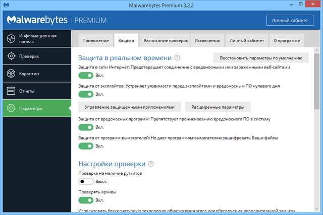The height and width of the screenshot is (215, 323).
Task: Click the Защита в реальном времени heading
Action: click(125, 58)
